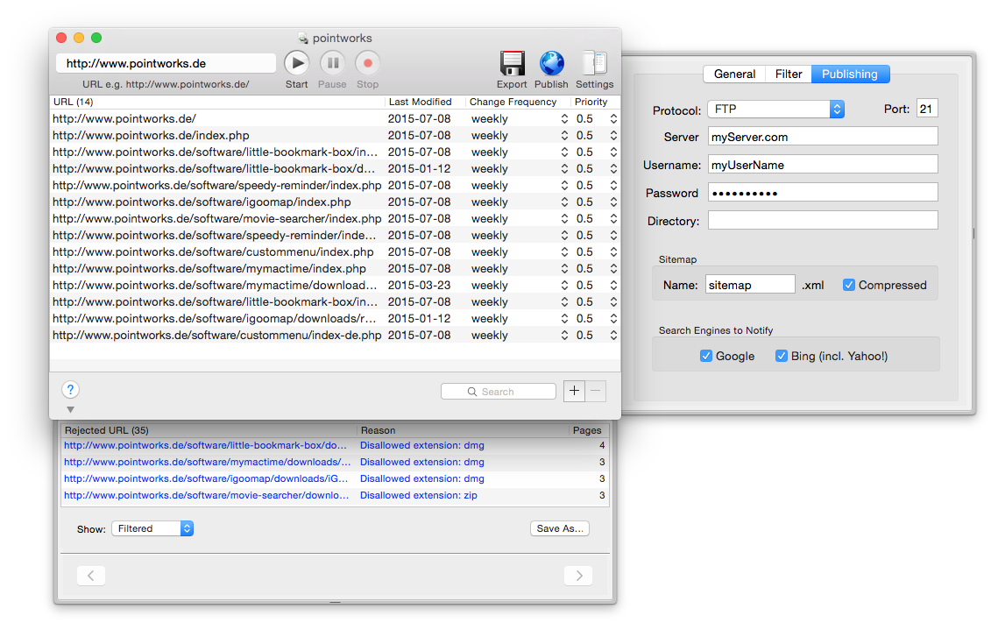Switch to the General tab
The height and width of the screenshot is (623, 991).
point(734,74)
